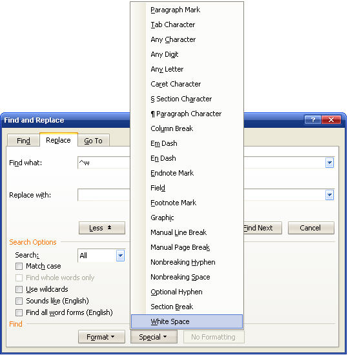Expand the Find what history dropdown

coord(329,163)
